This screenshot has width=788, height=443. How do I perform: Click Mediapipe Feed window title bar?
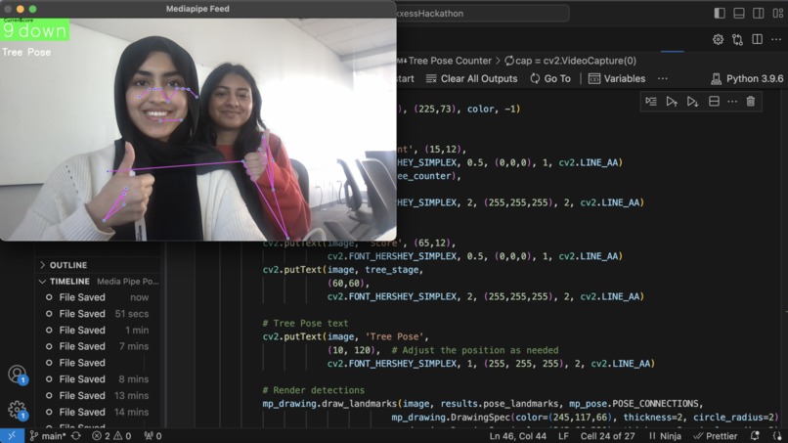(198, 9)
